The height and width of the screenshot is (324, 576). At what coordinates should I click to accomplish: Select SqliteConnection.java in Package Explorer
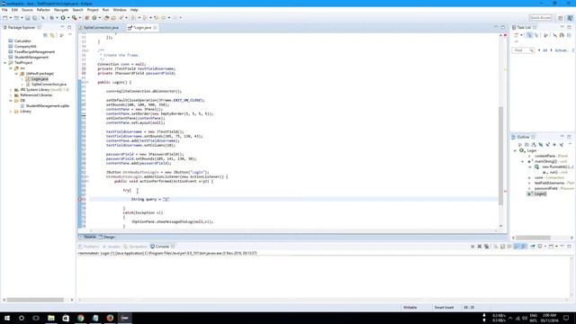pyautogui.click(x=49, y=85)
